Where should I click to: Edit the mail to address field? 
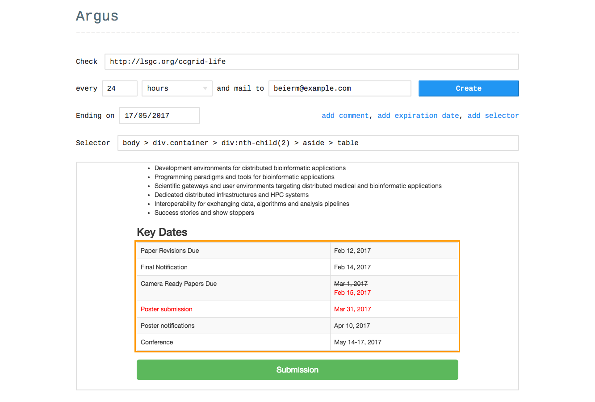pos(339,88)
